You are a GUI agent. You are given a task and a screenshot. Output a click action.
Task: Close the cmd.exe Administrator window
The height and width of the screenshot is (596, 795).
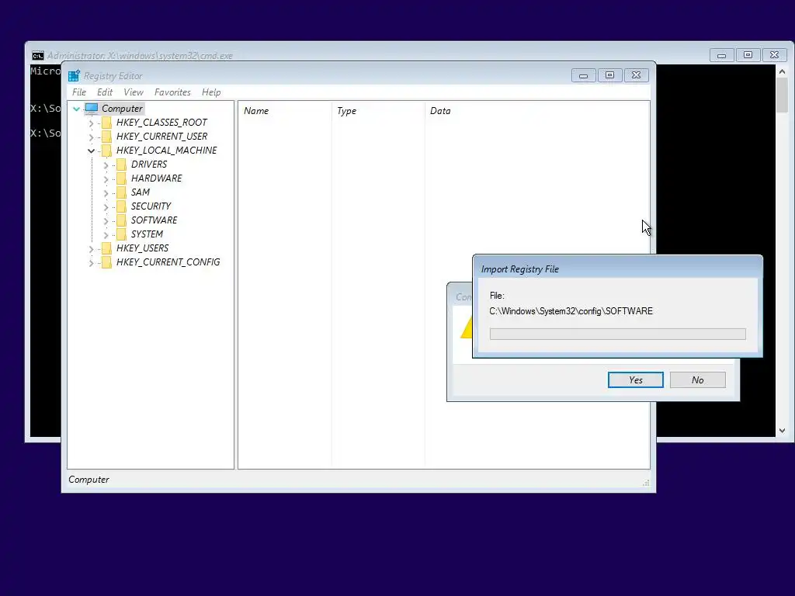[774, 55]
